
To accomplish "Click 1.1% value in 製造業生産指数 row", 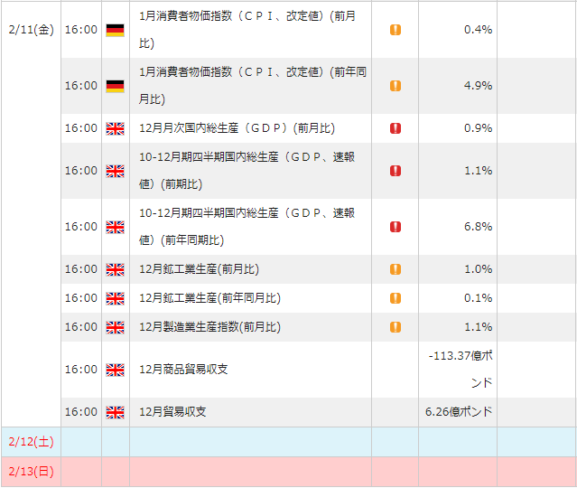I will point(478,327).
